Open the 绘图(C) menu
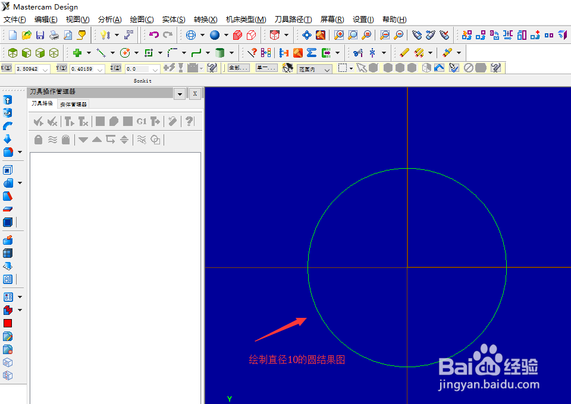 point(142,20)
